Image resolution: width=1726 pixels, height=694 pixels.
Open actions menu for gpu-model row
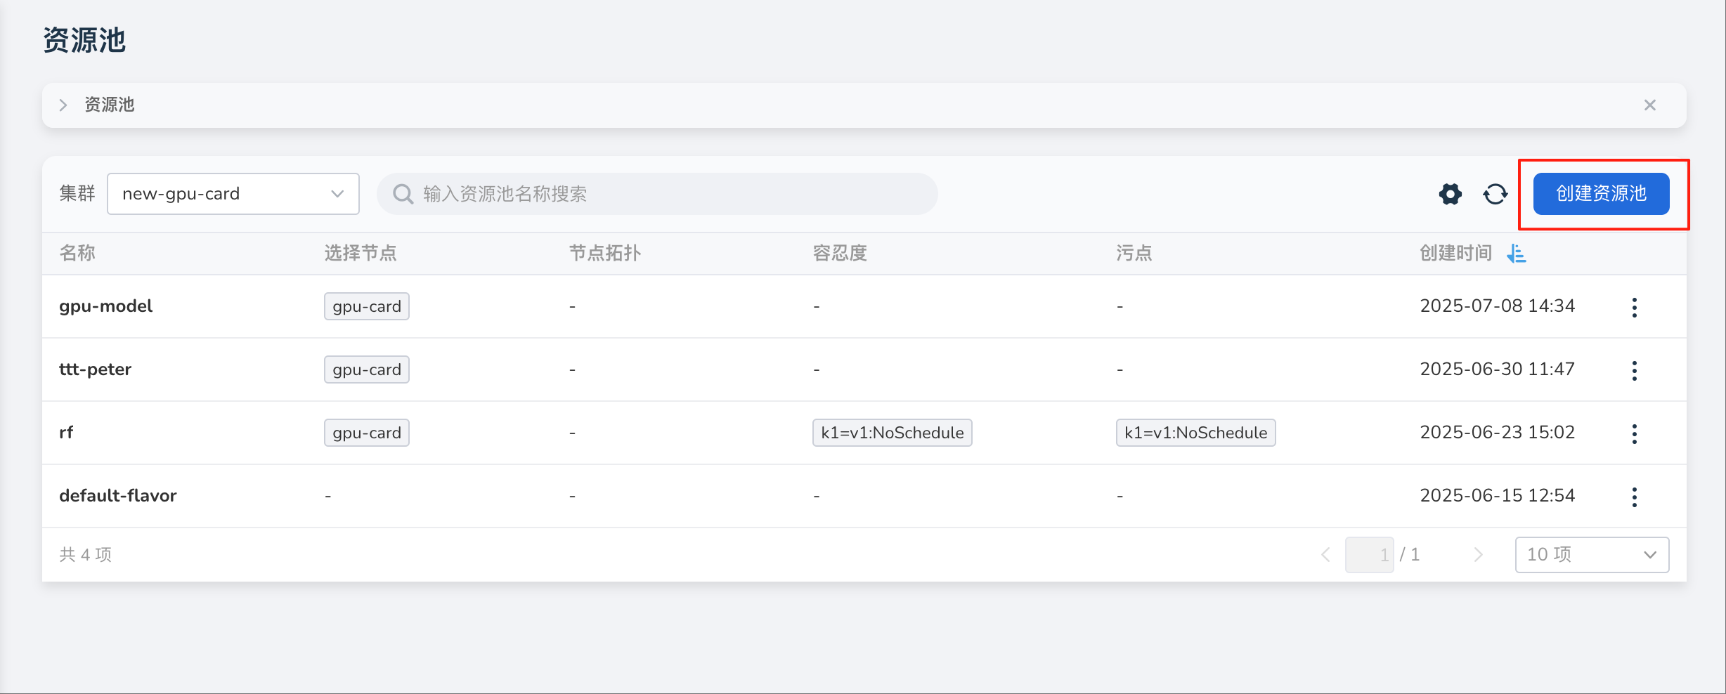[1634, 307]
